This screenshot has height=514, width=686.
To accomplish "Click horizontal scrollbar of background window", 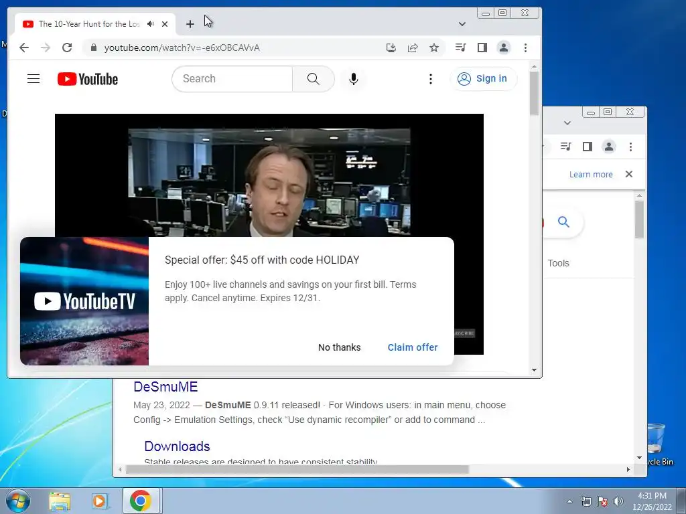I will coord(297,470).
